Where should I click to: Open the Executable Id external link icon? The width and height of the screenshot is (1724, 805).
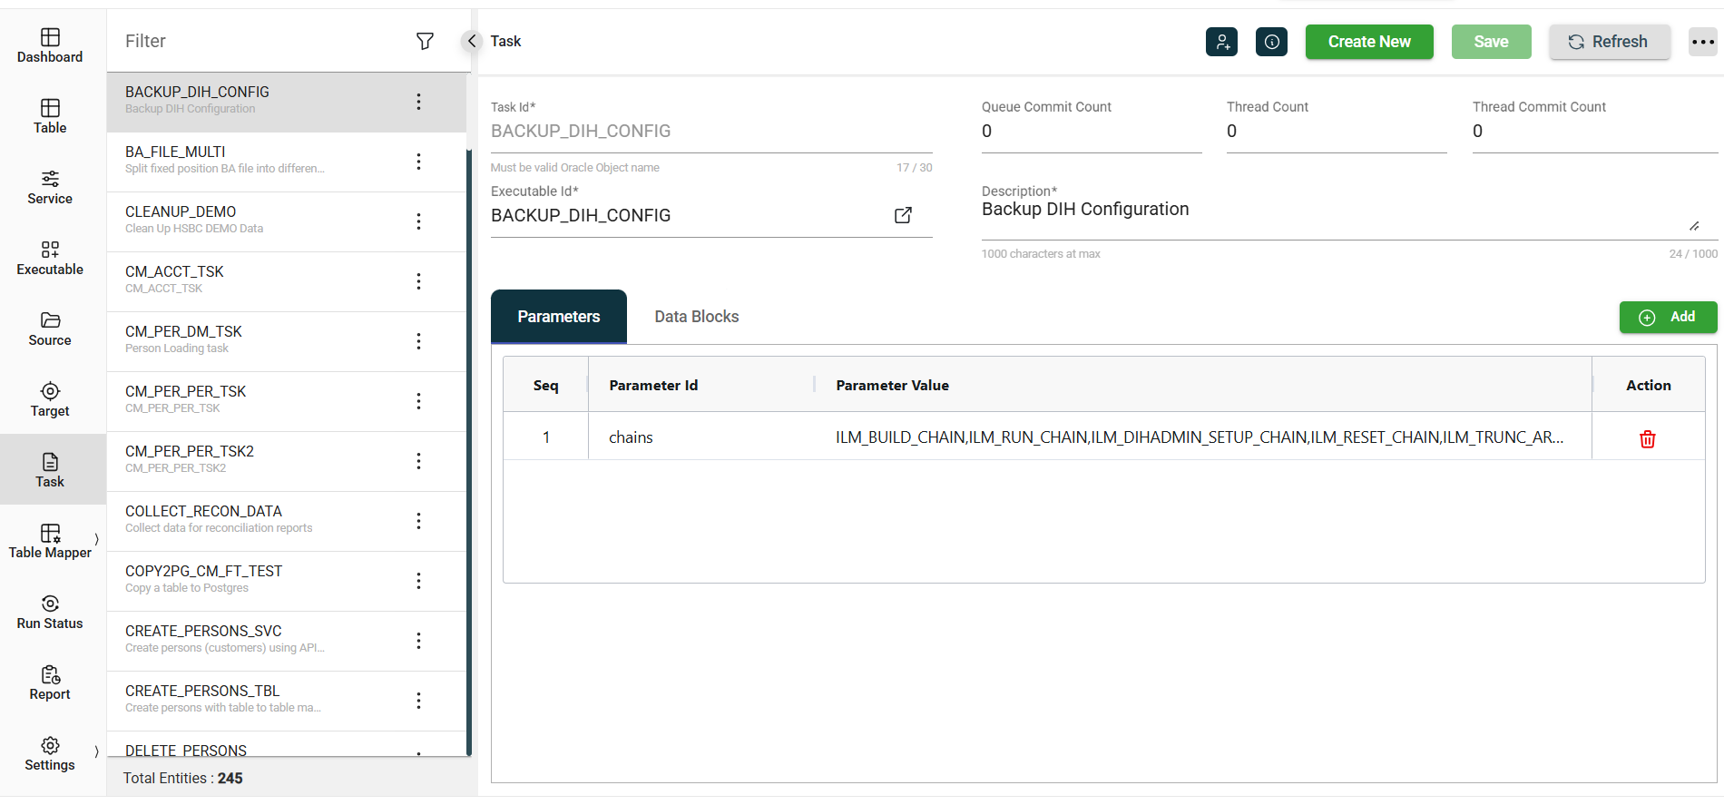[903, 215]
